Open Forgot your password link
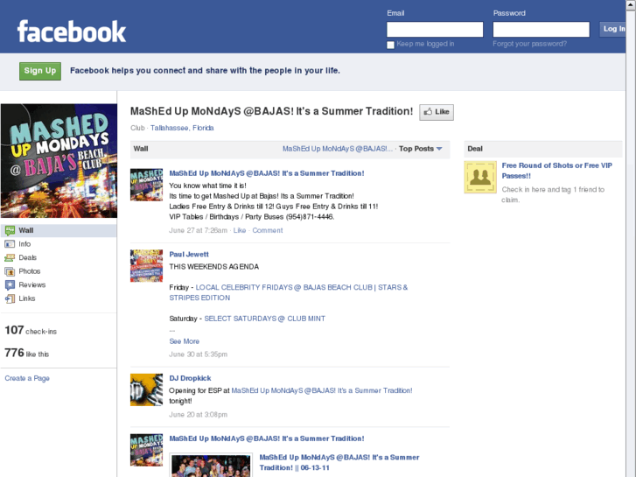Screen dimensions: 636x477 pos(530,44)
